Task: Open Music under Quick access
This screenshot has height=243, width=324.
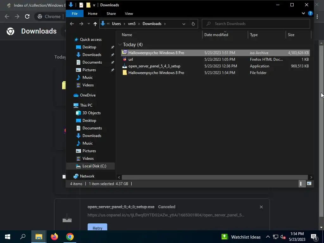Action: pos(87,78)
